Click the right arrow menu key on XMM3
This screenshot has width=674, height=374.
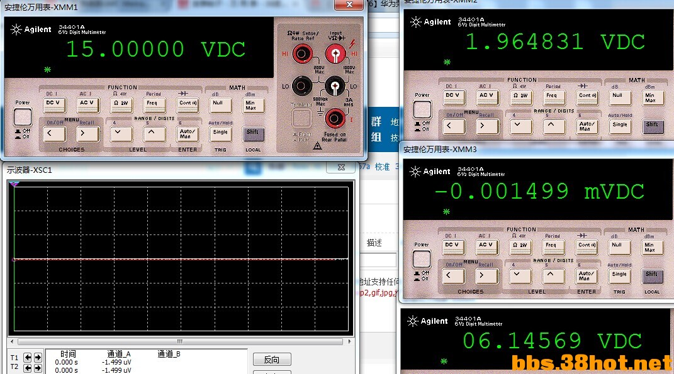tap(486, 276)
